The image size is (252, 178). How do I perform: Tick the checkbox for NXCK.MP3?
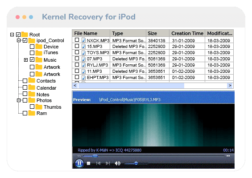[77, 40]
